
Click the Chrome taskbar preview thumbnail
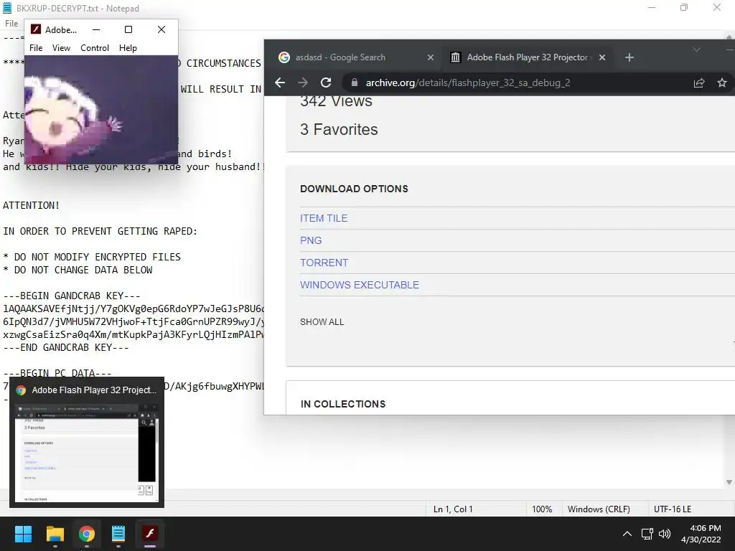(x=87, y=453)
